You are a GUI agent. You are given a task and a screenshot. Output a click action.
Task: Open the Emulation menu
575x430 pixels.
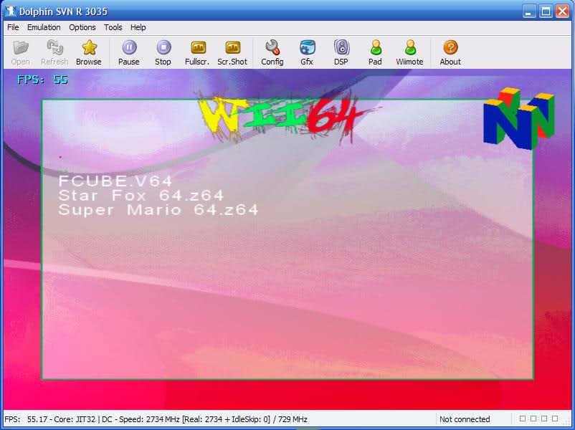point(44,27)
